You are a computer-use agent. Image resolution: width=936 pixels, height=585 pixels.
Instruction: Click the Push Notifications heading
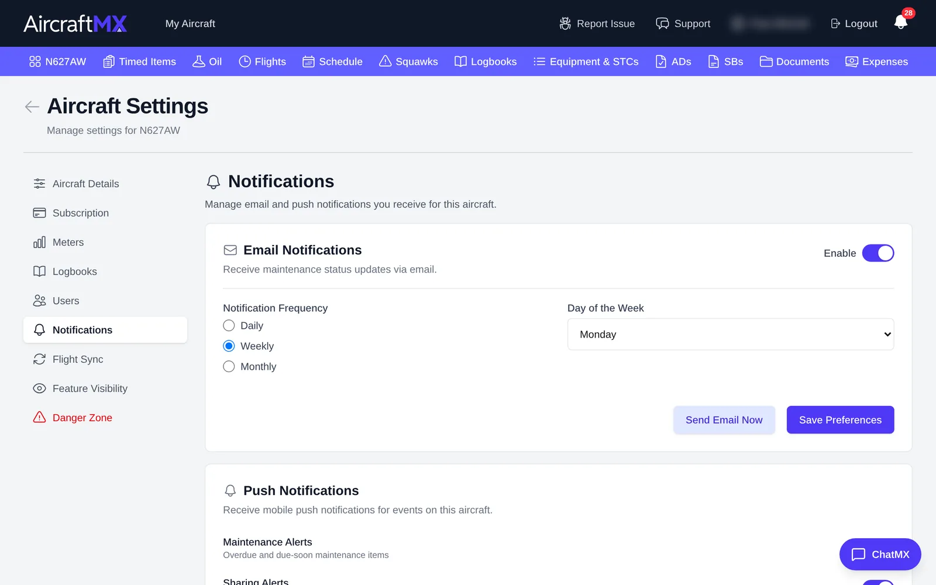pos(301,490)
